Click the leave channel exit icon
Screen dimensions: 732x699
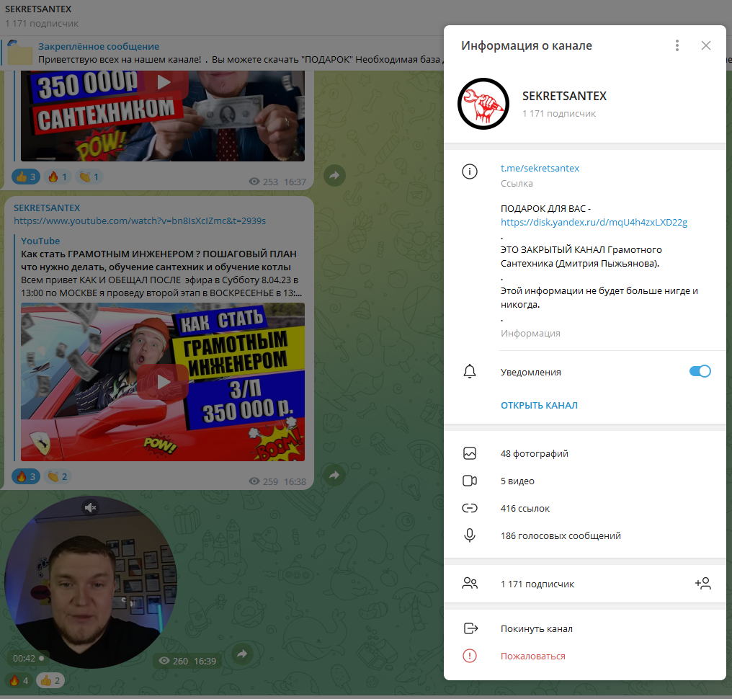[470, 628]
